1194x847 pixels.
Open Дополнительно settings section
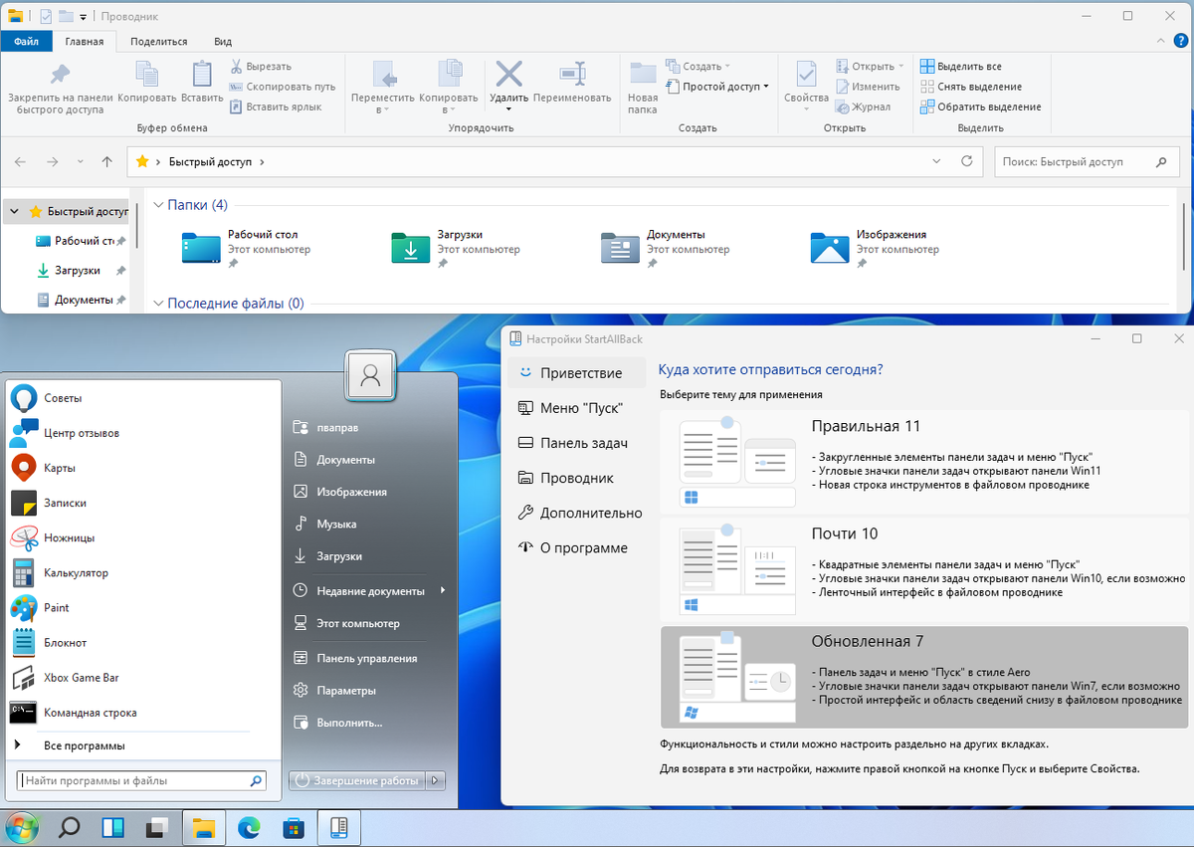(577, 513)
